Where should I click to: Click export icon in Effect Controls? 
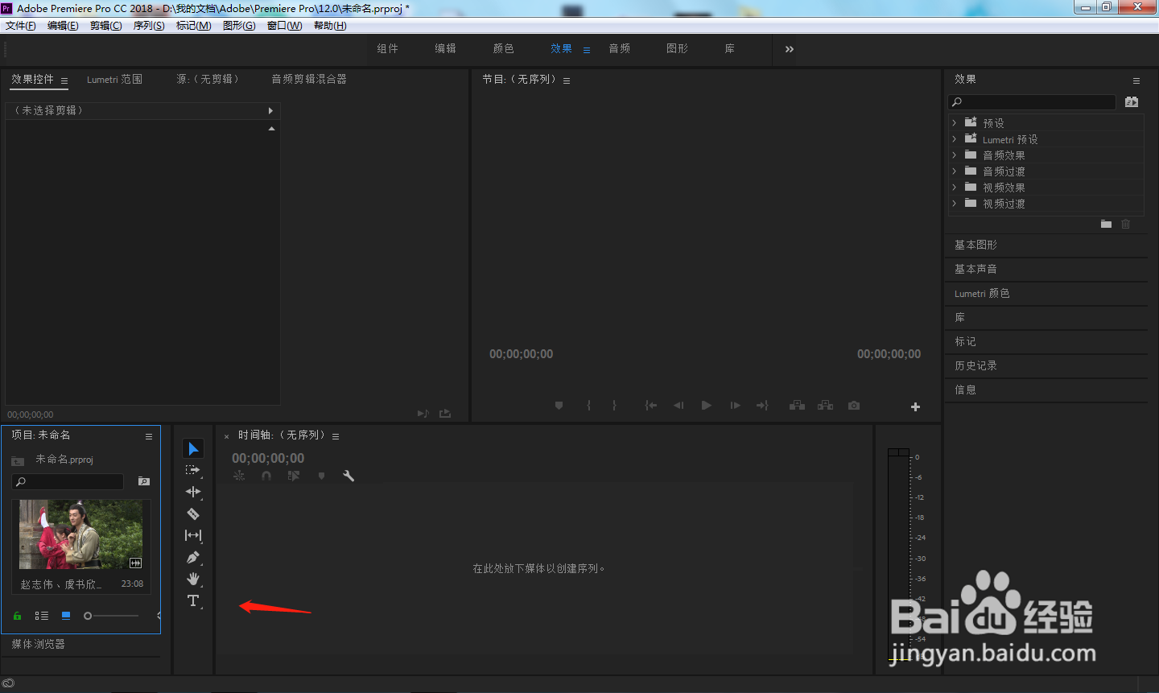tap(445, 414)
